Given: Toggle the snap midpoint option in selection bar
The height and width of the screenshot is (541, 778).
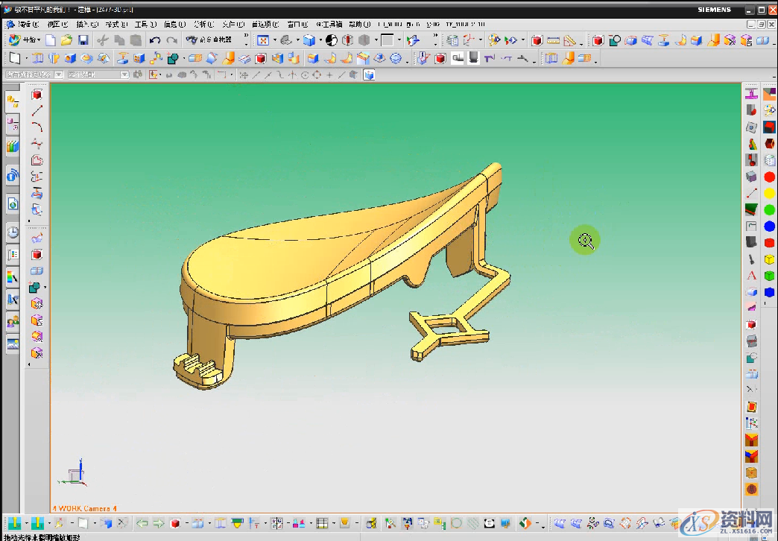Looking at the screenshot, I should click(268, 75).
